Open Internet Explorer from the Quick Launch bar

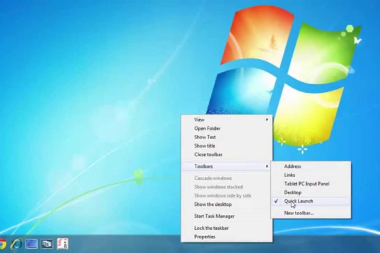click(16, 244)
